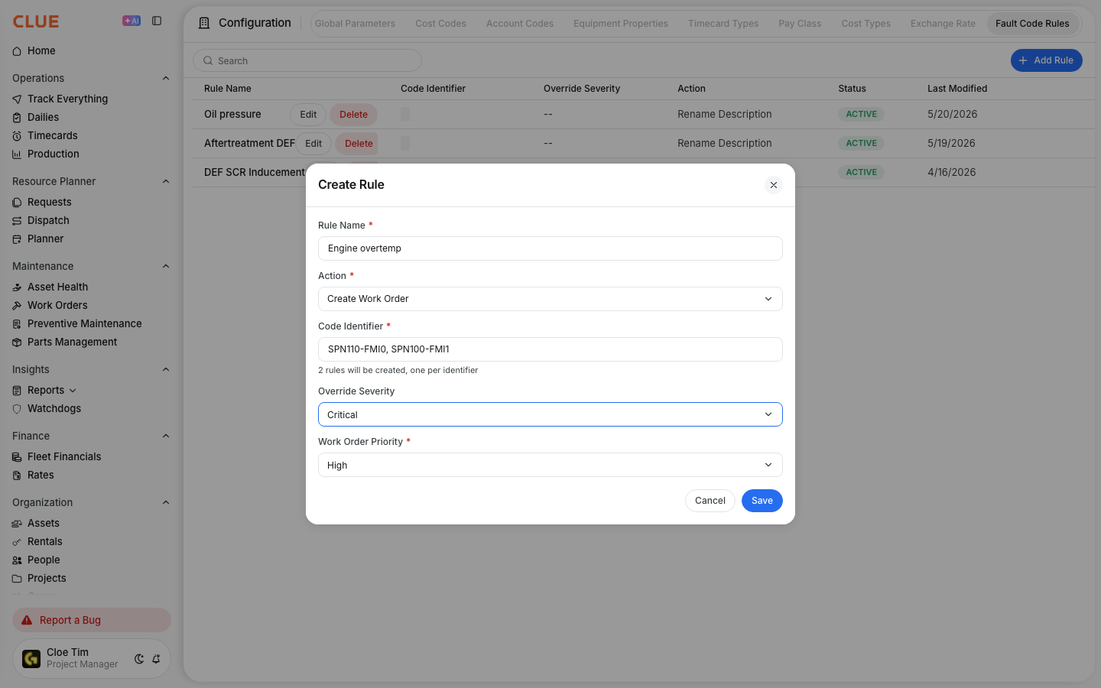This screenshot has height=688, width=1101.
Task: Close the Create Rule dialog
Action: tap(774, 185)
